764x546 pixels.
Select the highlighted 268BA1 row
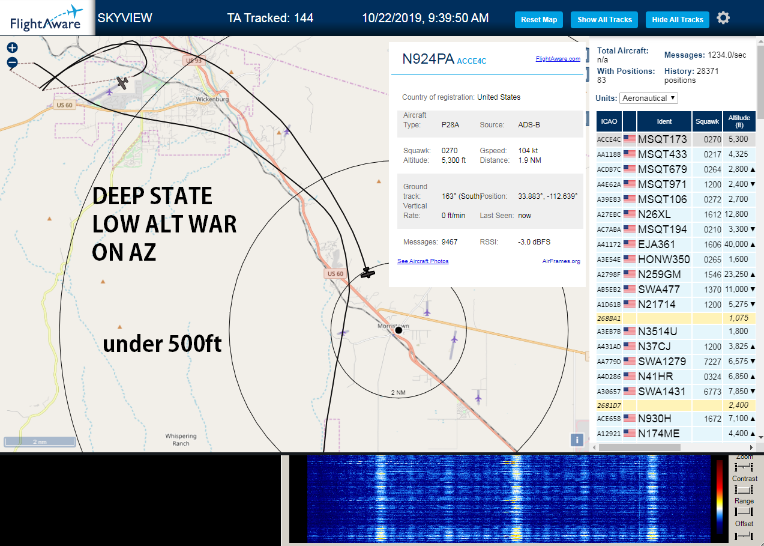(676, 318)
